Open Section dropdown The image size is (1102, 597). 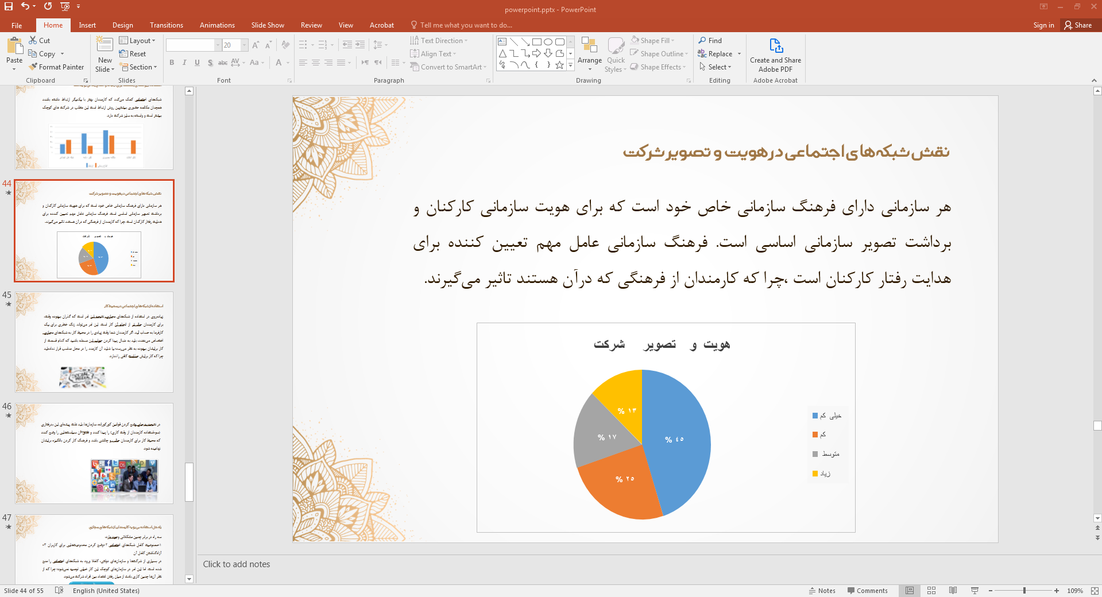(x=138, y=67)
